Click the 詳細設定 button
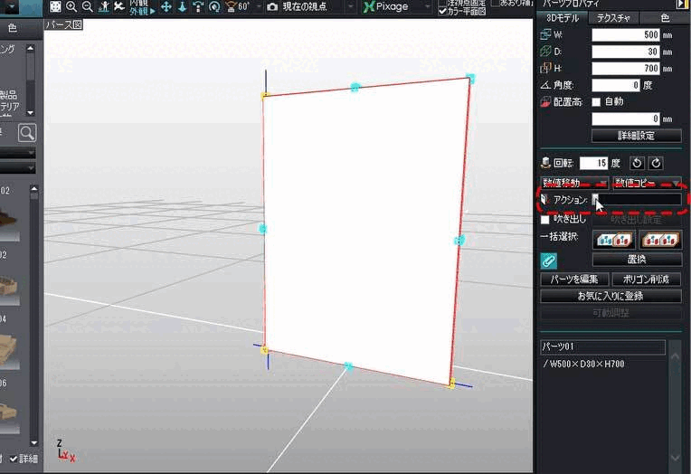 636,136
